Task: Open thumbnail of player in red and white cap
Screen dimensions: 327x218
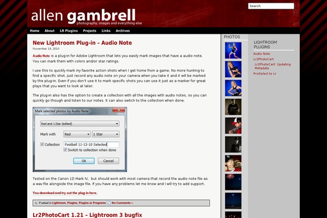Action: 233,125
